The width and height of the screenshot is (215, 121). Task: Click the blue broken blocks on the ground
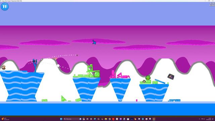tap(174, 100)
